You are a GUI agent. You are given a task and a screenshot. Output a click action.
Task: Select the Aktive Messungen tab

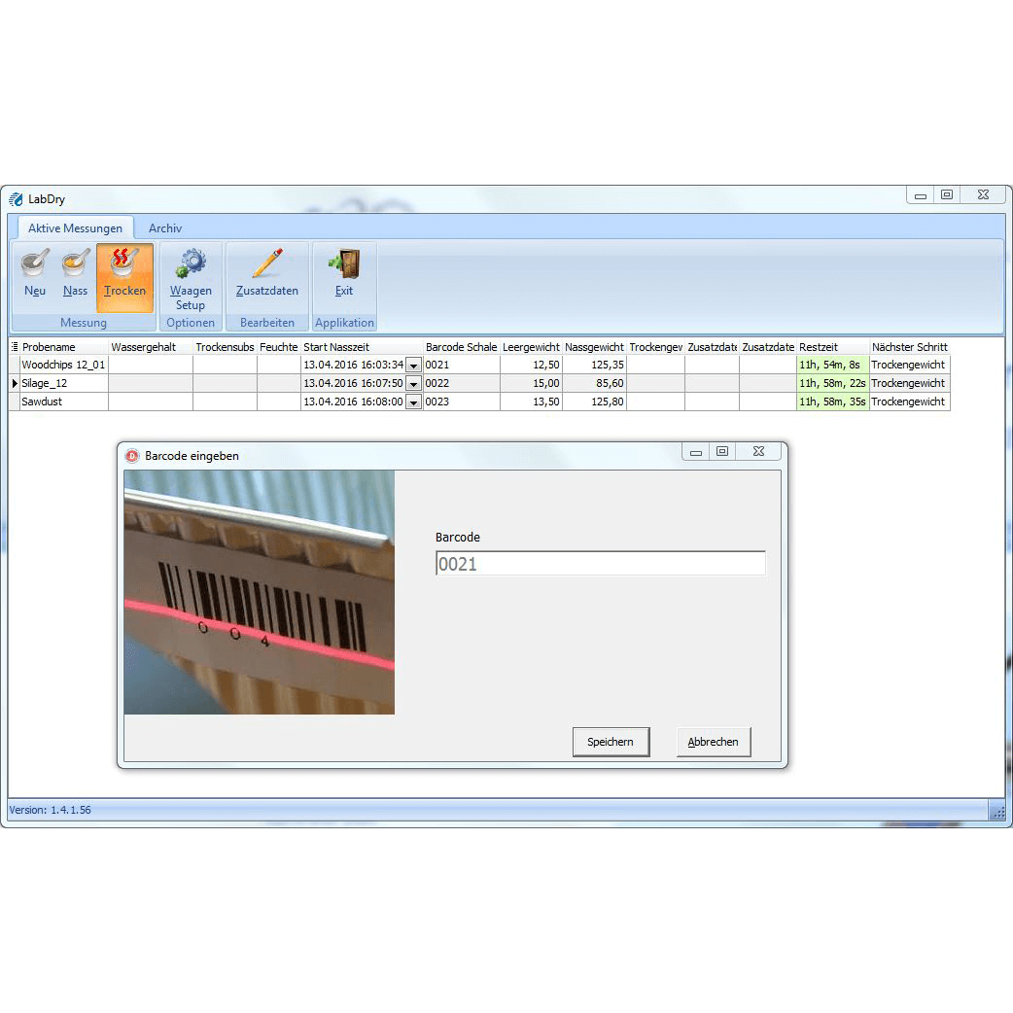(75, 227)
